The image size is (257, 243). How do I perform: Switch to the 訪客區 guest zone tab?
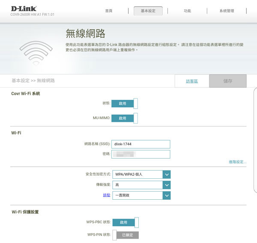(x=192, y=81)
